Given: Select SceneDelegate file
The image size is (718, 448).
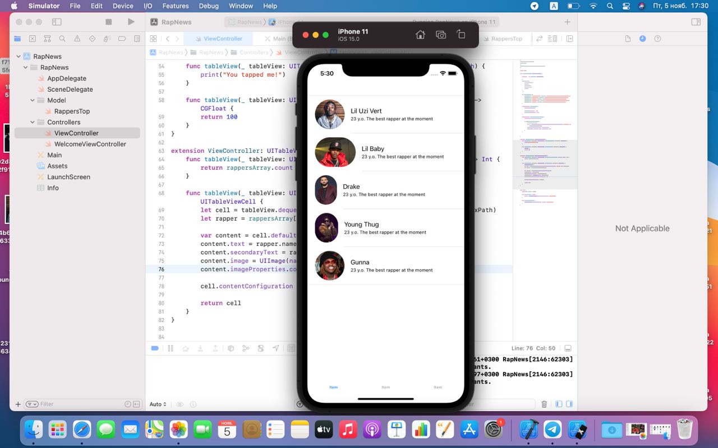Looking at the screenshot, I should click(x=70, y=89).
